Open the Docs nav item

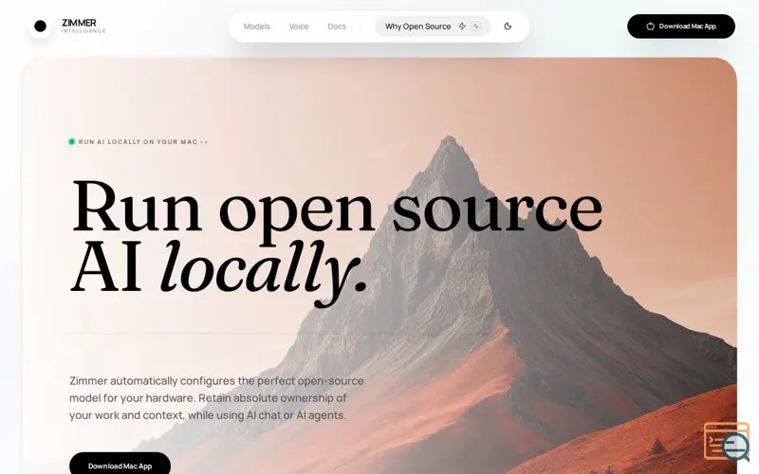coord(337,27)
